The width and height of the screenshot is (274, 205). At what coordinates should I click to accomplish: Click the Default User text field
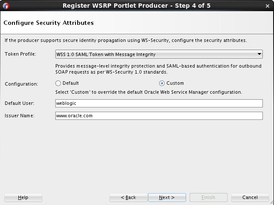159,103
